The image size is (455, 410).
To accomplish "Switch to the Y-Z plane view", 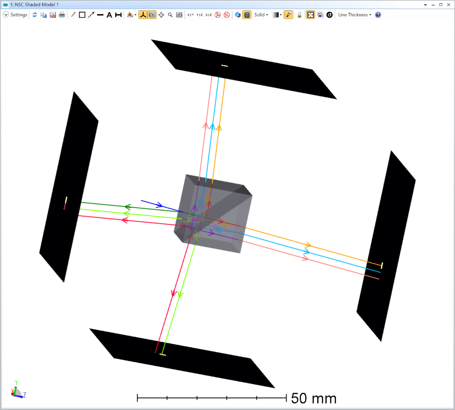I will 199,15.
